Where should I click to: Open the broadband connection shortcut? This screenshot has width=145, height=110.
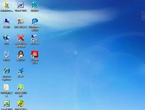coord(35,38)
